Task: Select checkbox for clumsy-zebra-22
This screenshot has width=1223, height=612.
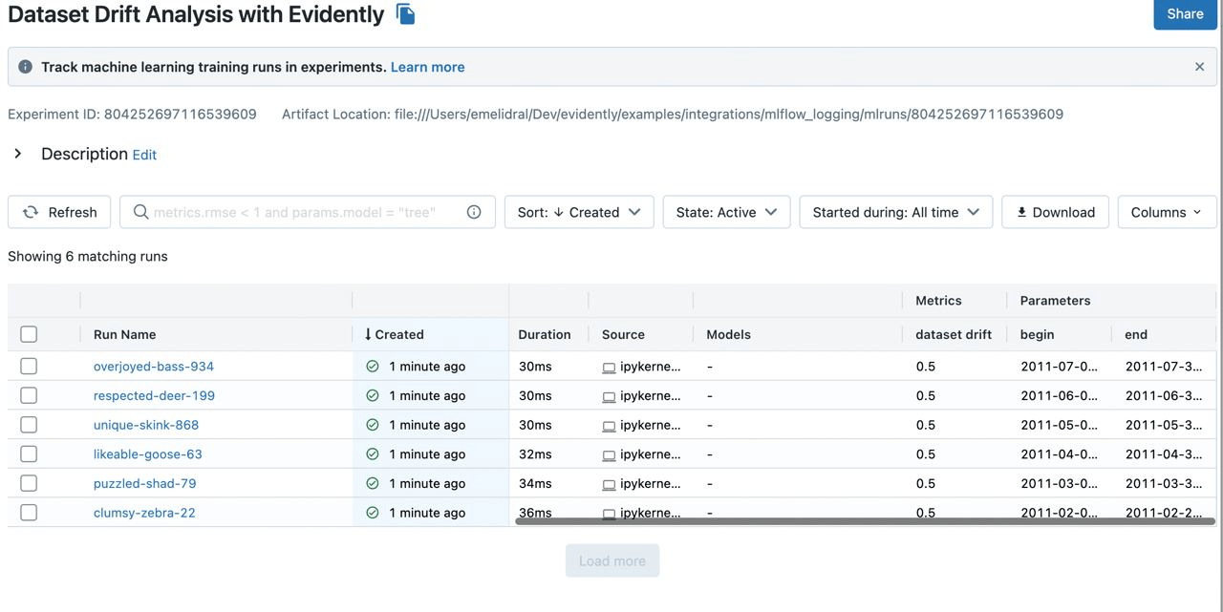Action: click(29, 513)
